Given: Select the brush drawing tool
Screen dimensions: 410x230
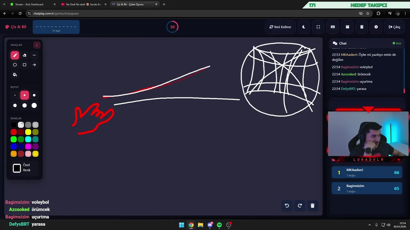Looking at the screenshot, I should pos(15,55).
